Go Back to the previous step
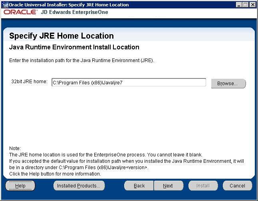This screenshot has height=201, width=258. click(139, 185)
